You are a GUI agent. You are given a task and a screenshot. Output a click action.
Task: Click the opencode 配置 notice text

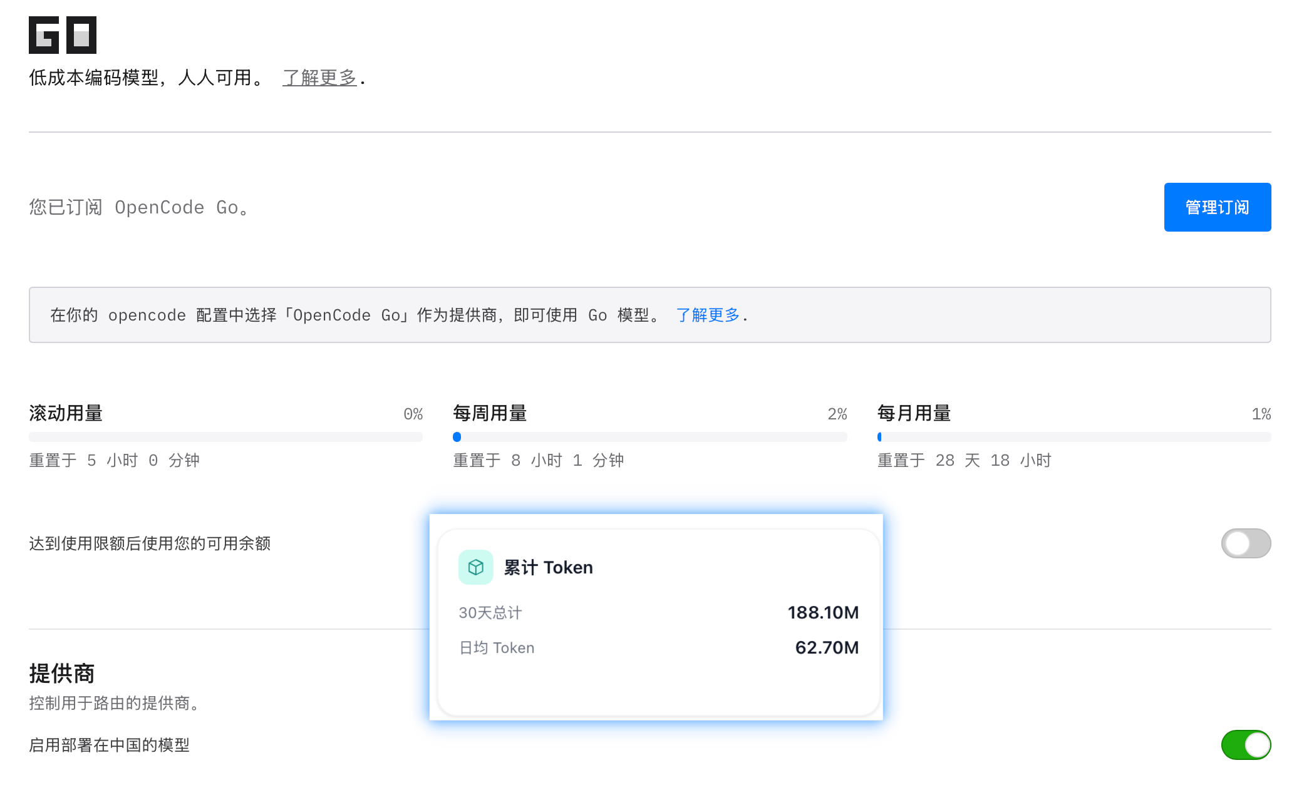click(356, 315)
